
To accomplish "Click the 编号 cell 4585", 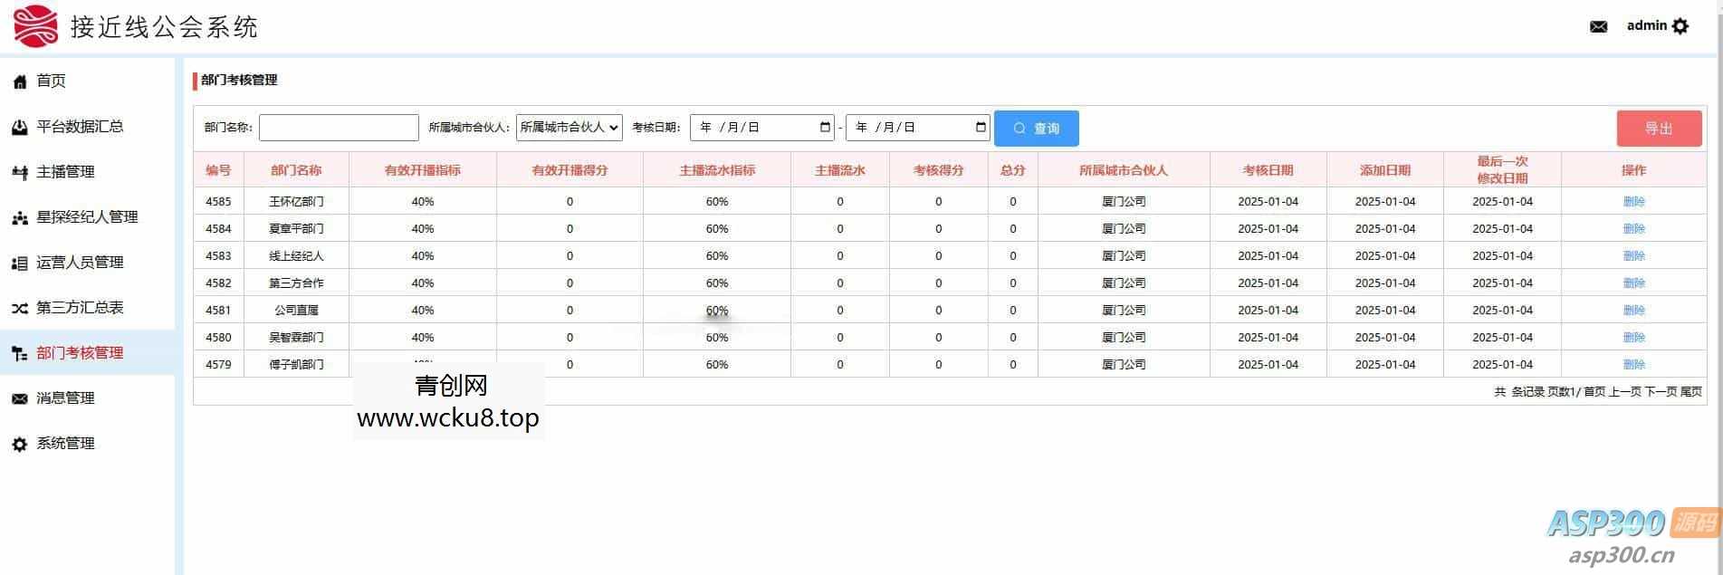I will (218, 201).
